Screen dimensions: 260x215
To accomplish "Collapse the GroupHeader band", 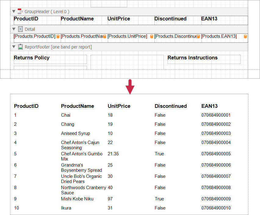I will pyautogui.click(x=14, y=12).
